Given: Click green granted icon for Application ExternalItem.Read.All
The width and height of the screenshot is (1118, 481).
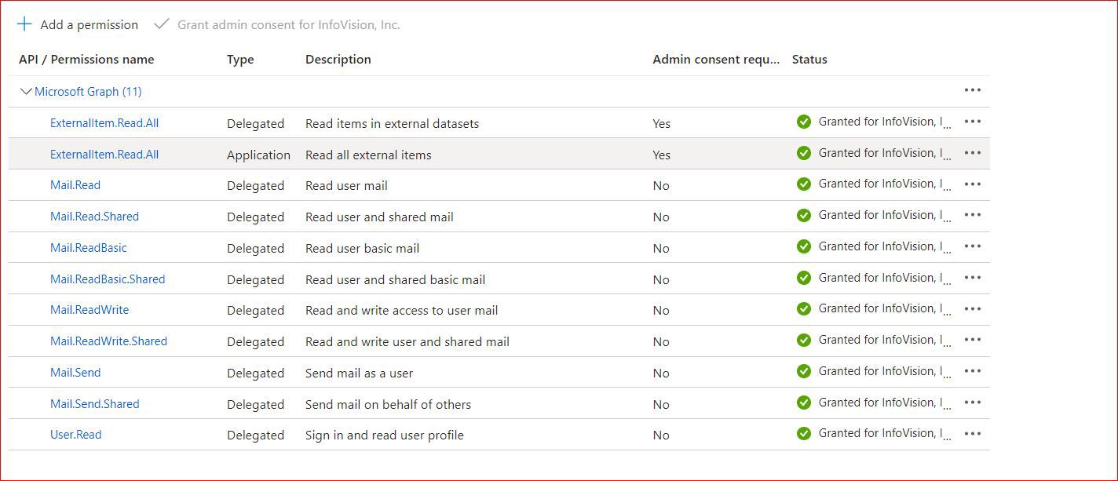Looking at the screenshot, I should pos(804,153).
